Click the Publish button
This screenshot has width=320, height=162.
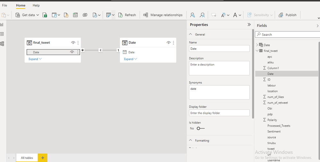click(x=288, y=15)
